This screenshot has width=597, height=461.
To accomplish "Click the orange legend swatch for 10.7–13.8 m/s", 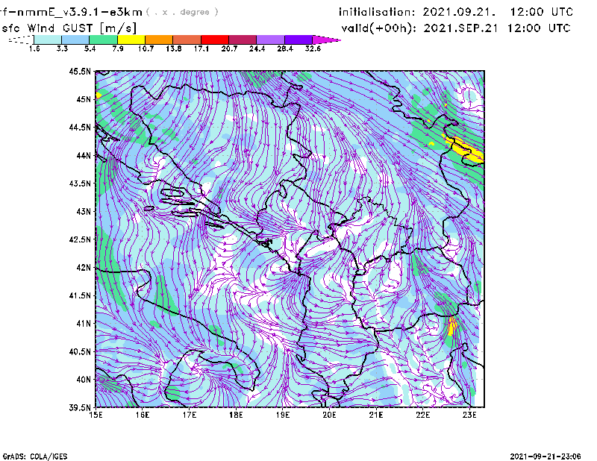I will coord(159,40).
